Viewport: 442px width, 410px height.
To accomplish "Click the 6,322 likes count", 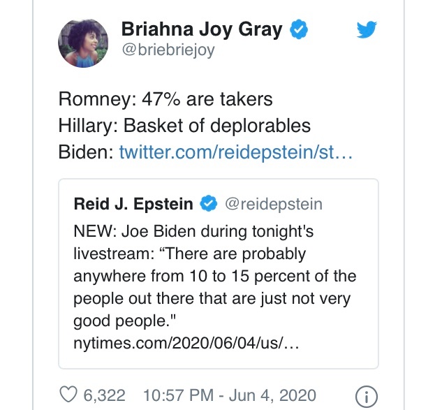I will point(104,395).
